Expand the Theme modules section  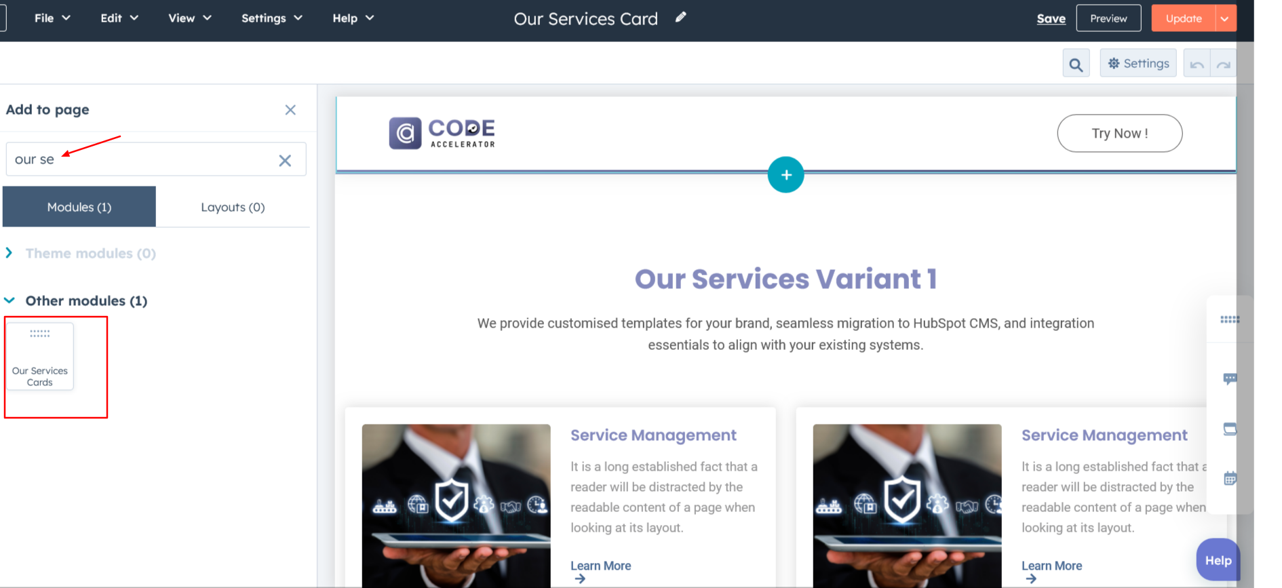click(9, 253)
